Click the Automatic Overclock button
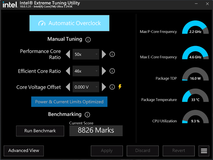Image resolution: width=213 pixels, height=160 pixels. pyautogui.click(x=69, y=23)
